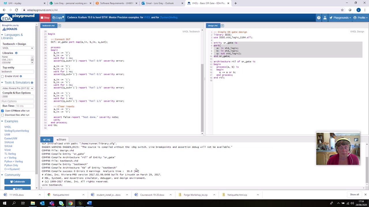
Task: Open the Aldec Riviera Pro simulator dropdown
Action: 18,88
